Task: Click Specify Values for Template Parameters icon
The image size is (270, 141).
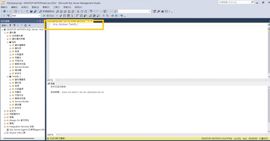Action: 122,16
